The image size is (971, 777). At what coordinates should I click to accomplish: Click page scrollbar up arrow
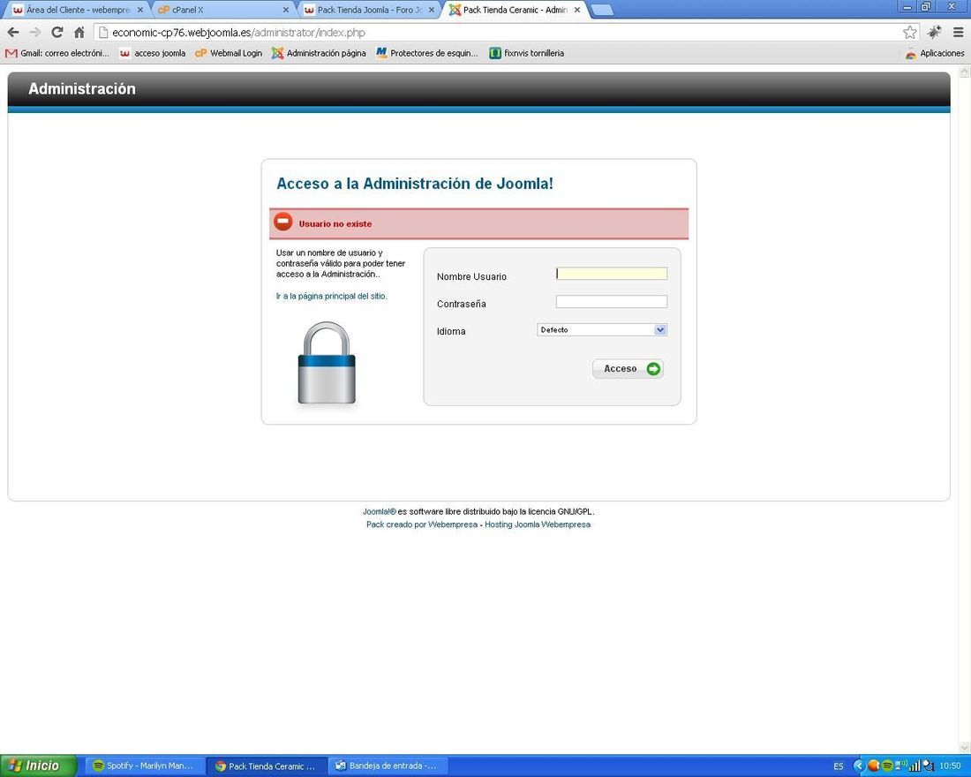[x=964, y=72]
